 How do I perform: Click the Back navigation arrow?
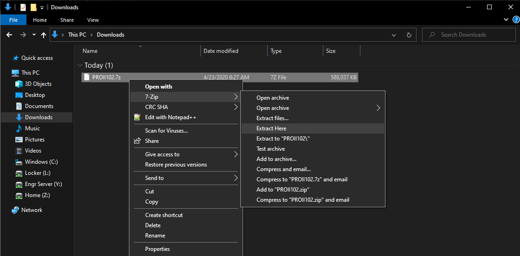10,35
